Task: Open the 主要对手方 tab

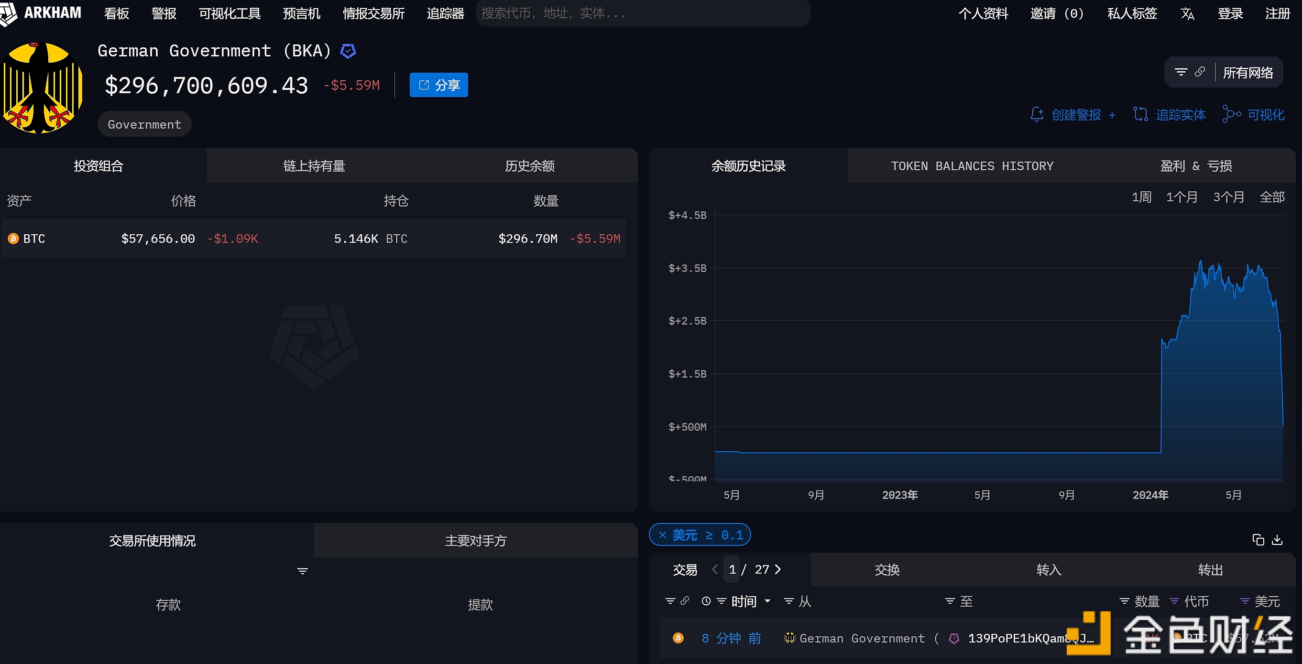Action: [476, 541]
